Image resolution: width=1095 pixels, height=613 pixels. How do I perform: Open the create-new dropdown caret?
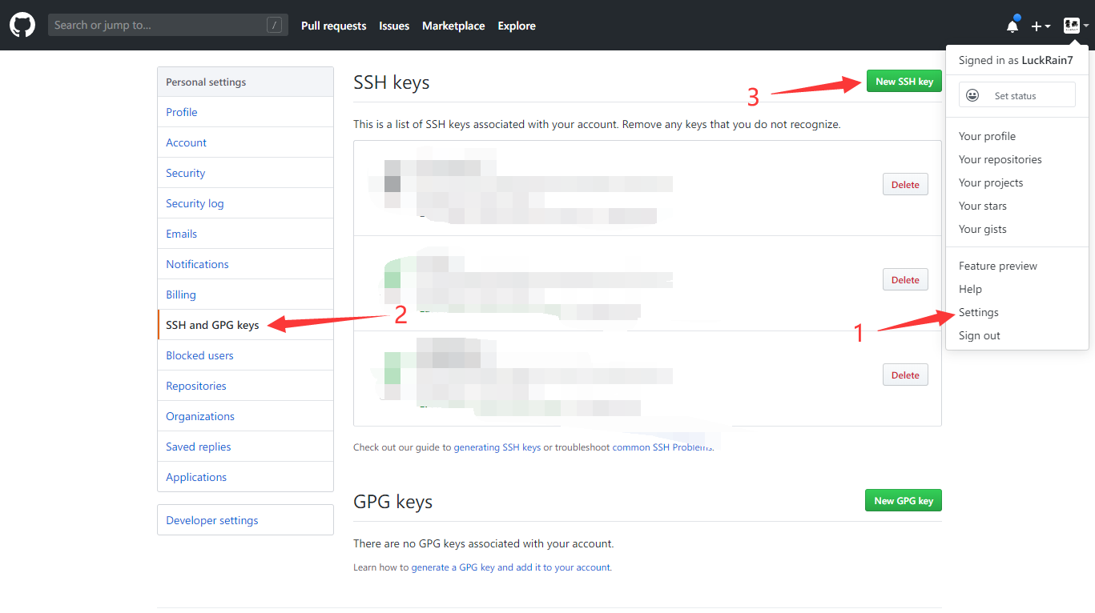click(x=1046, y=26)
